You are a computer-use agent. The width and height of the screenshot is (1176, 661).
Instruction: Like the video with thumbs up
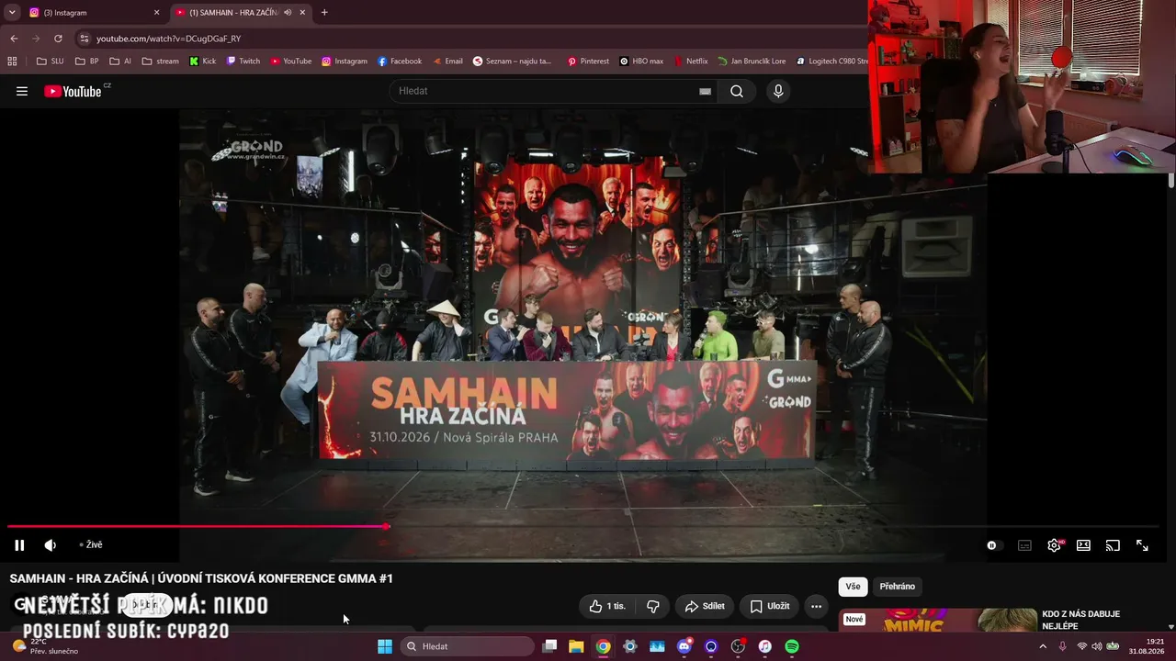(607, 606)
